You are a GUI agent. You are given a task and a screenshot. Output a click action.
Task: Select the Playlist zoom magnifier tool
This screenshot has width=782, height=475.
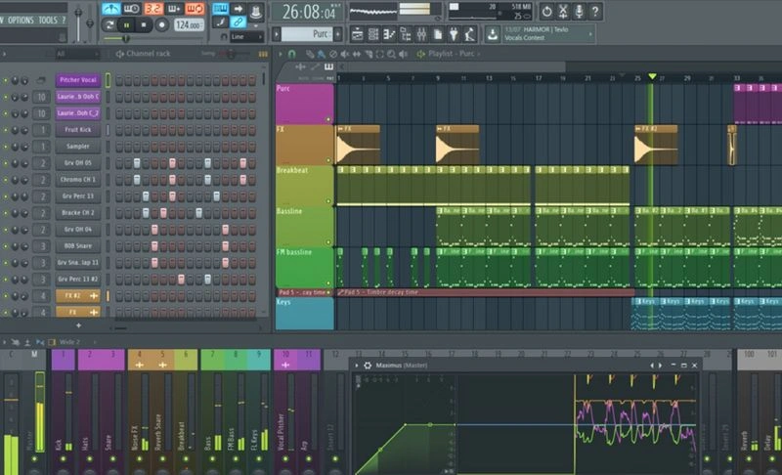392,54
